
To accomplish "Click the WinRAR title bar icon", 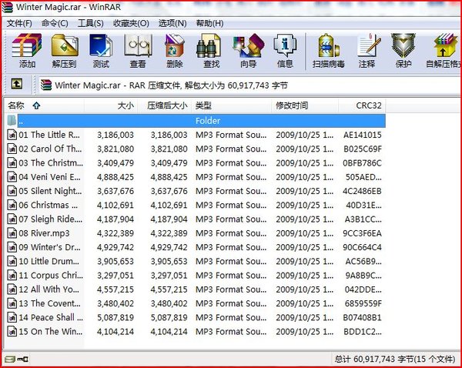I will (8, 7).
